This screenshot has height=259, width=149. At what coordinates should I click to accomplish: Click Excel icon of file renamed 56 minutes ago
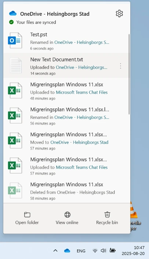15,115
